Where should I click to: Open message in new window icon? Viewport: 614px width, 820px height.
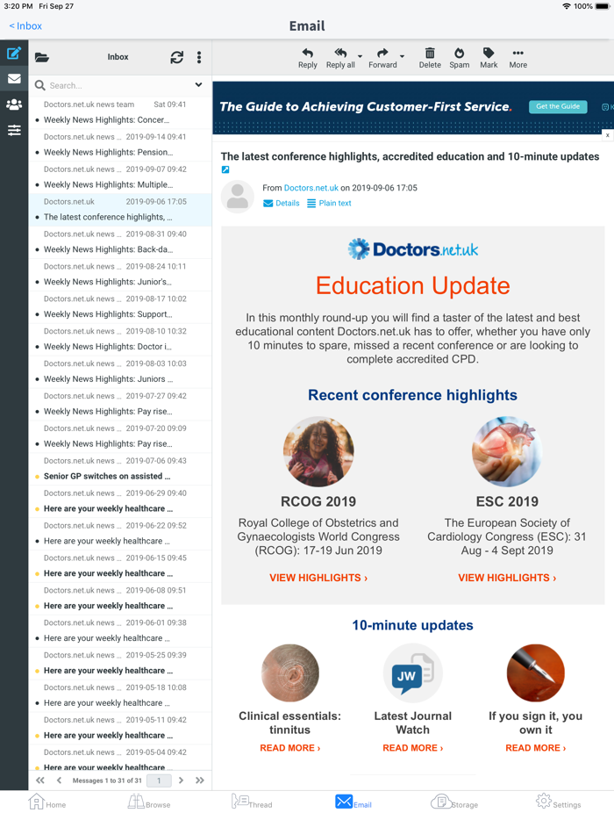pos(225,169)
